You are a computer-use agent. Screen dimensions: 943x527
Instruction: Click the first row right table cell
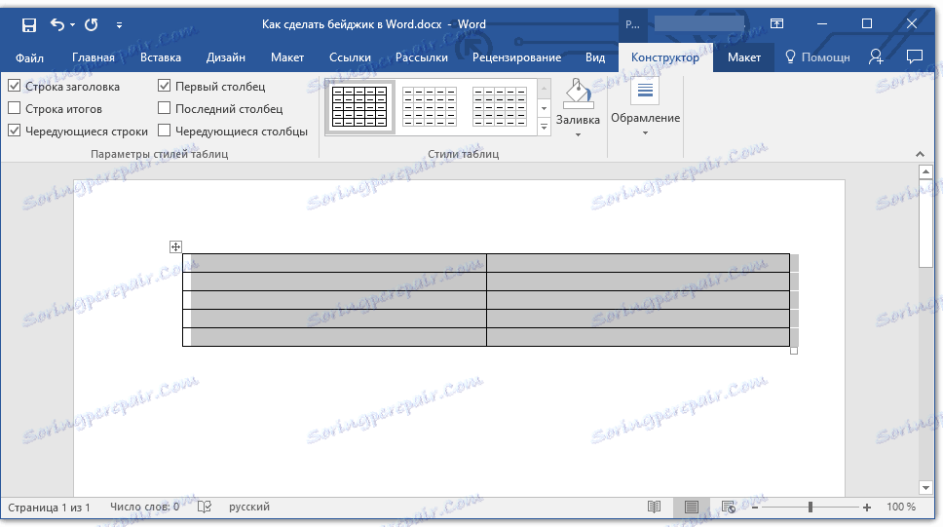pos(638,263)
